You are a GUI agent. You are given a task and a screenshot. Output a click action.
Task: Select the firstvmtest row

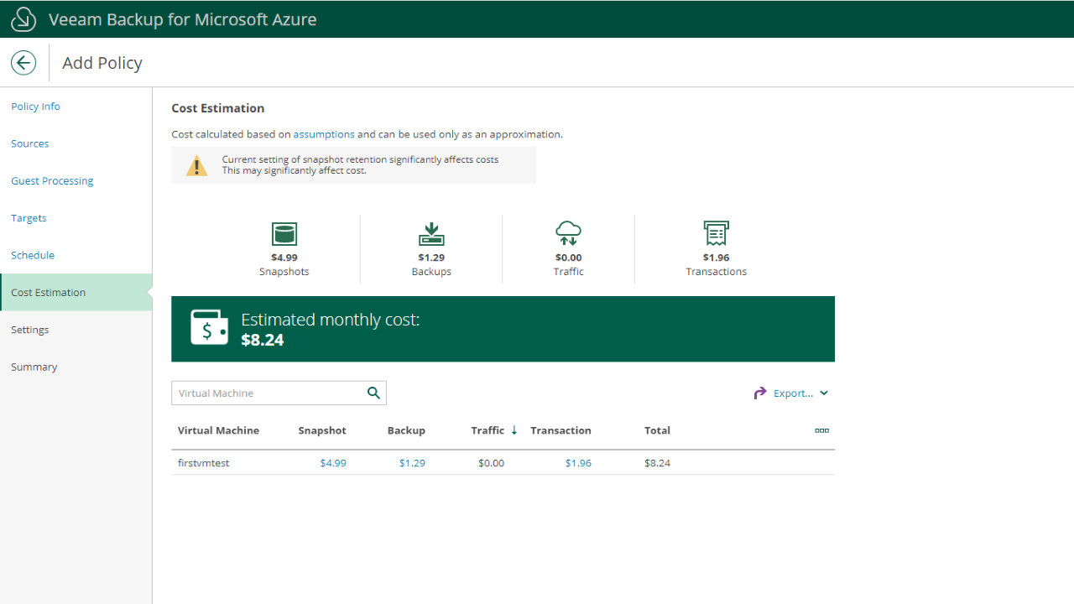tap(204, 463)
